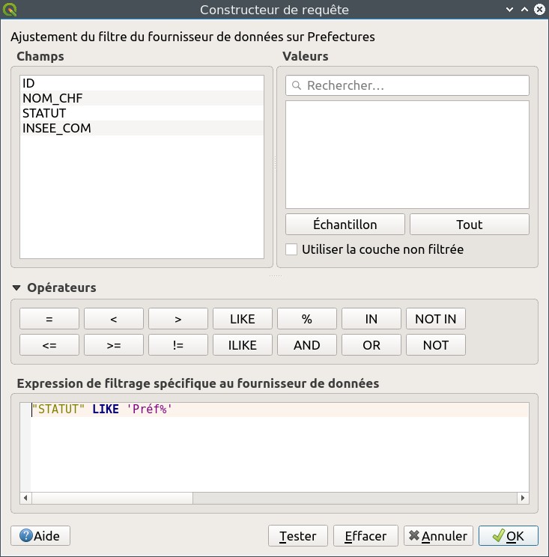Insert the equals operator
549x557 pixels.
49,319
